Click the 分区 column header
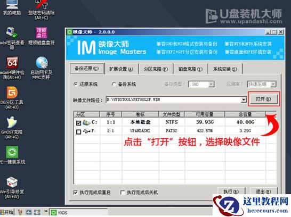Image resolution: width=291 pixels, height=217 pixels. click(86, 114)
